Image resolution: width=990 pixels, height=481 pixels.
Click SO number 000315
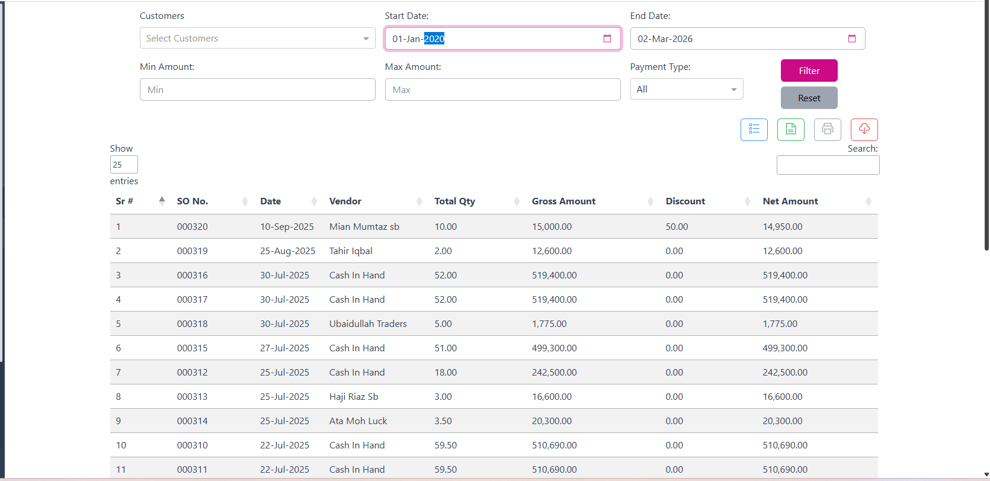coord(192,348)
